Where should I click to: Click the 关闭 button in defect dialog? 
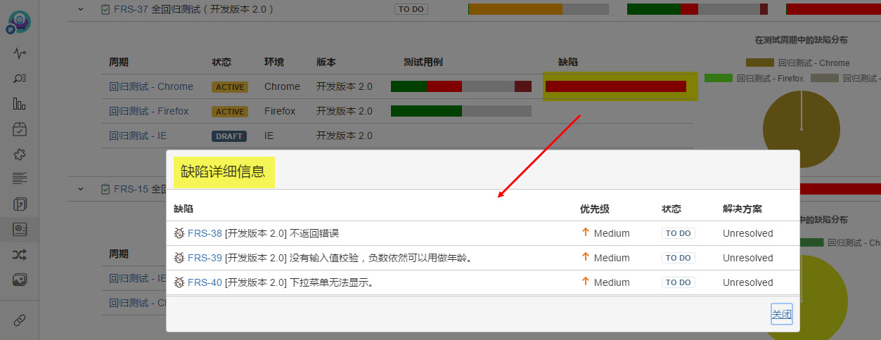[781, 314]
